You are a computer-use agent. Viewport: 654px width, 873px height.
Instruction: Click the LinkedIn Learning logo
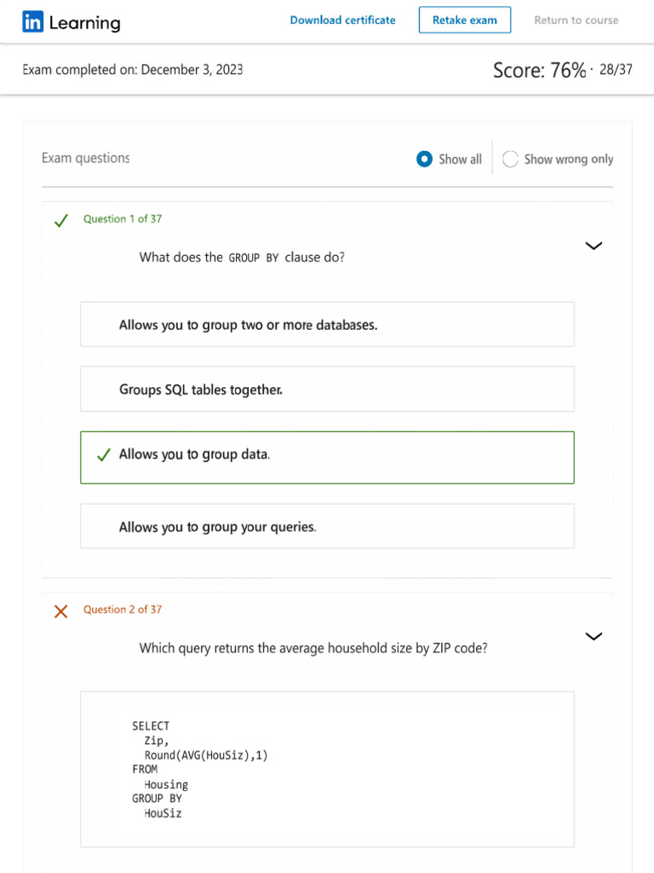pyautogui.click(x=72, y=23)
